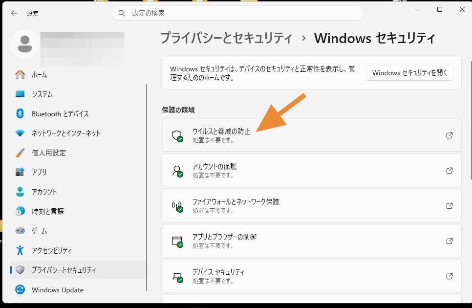472x308 pixels.
Task: Click the sidebar navigation scrollbar
Action: point(147,187)
